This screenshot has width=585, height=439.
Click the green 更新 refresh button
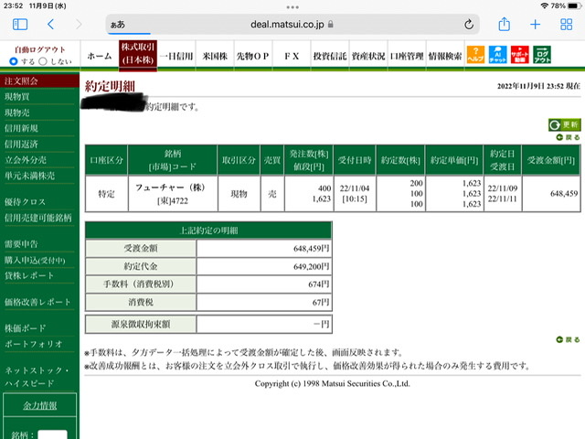click(565, 124)
